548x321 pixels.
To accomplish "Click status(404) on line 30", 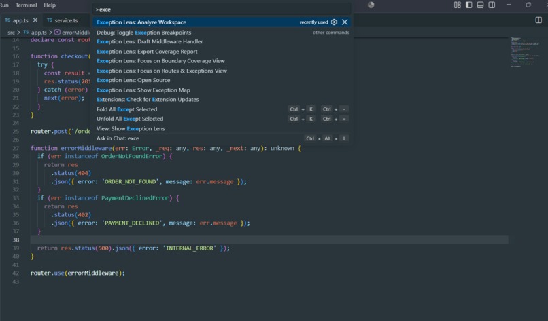I will (71, 173).
